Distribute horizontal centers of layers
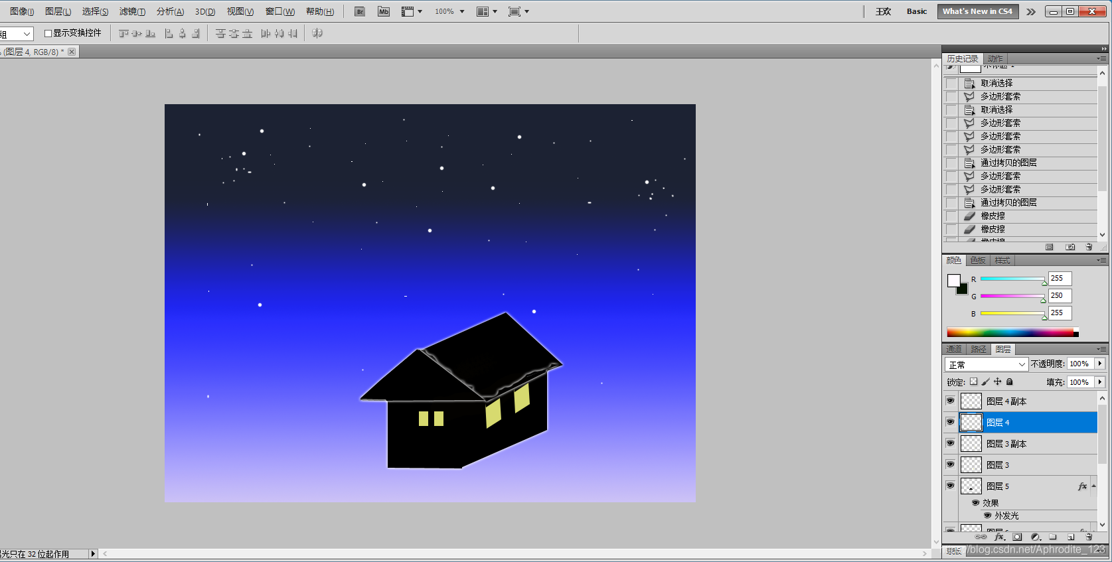Screen dimensions: 1112x562 coord(279,33)
